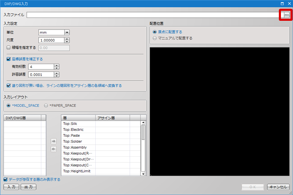Click the DXF/DWG層 column header
Screen dimensions: 293x195
click(x=22, y=118)
